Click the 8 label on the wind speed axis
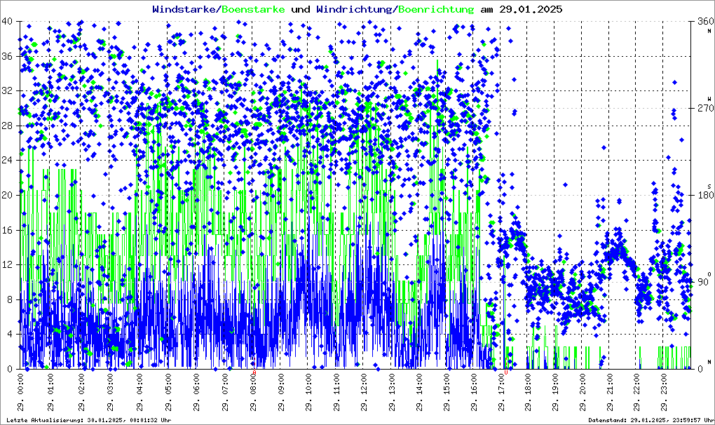 click(10, 299)
